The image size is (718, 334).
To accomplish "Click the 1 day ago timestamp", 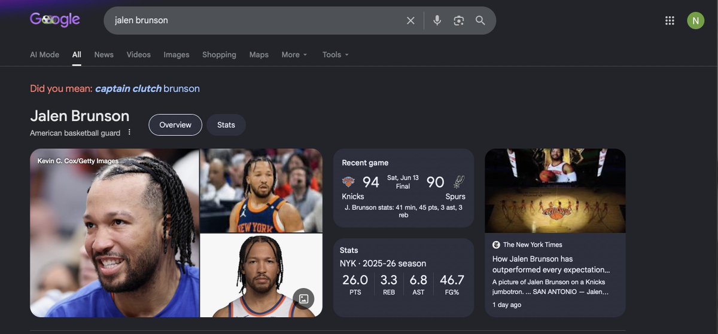I will [507, 305].
